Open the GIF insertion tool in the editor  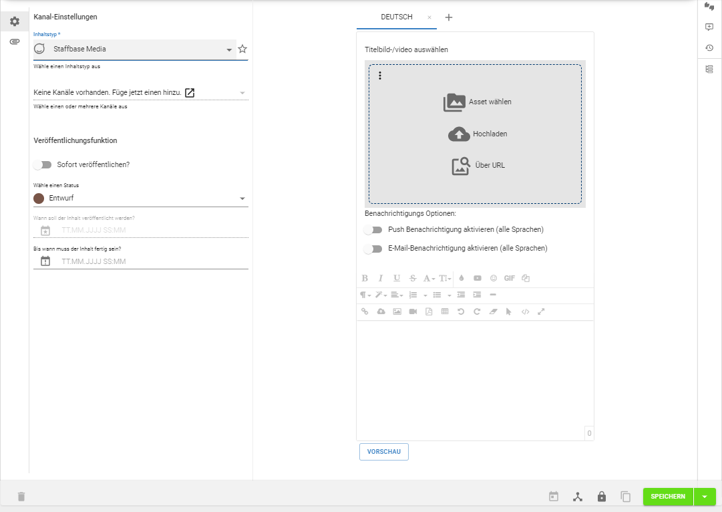[x=510, y=278]
